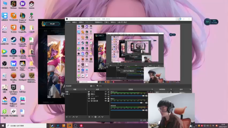Remove selected scene with minus icon
The height and width of the screenshot is (128, 228).
click(x=70, y=117)
